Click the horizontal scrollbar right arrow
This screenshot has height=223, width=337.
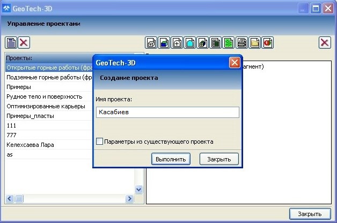(129, 198)
